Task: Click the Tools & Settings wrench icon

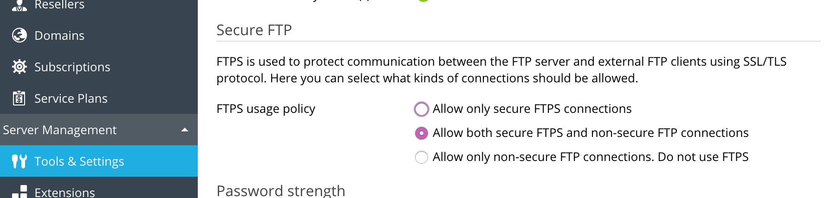Action: point(19,161)
